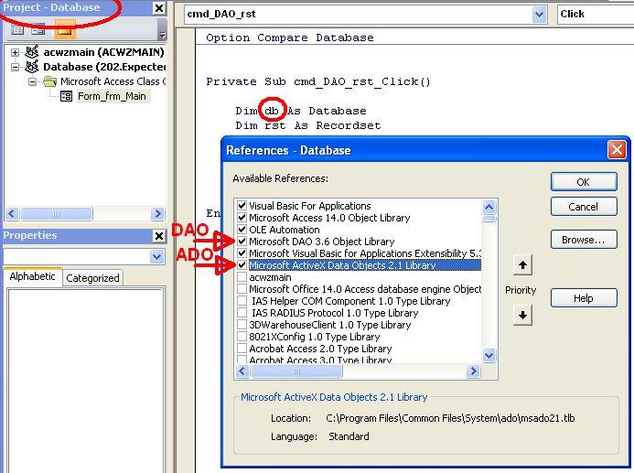Click Private Sub cmd_DAO_rst_Click() line

pos(318,81)
